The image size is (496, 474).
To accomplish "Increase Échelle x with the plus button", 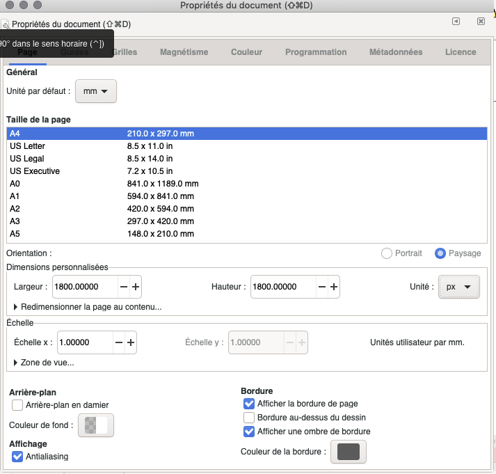I will click(131, 342).
